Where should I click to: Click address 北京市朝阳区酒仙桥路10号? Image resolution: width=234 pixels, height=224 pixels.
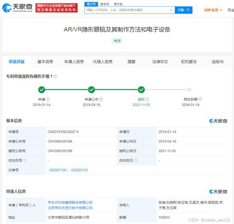[68, 217]
